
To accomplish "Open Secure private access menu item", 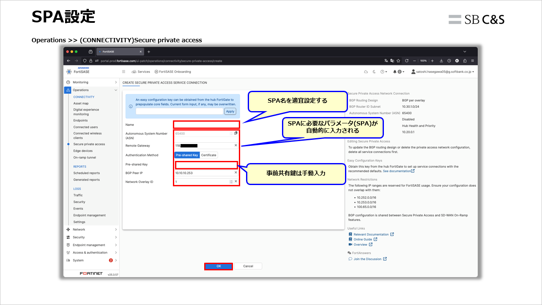I will [89, 144].
